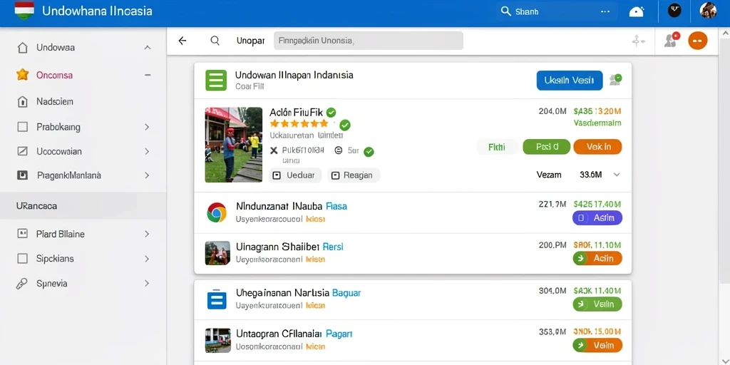This screenshot has height=365, width=730.
Task: Click the five-star rating of Aclón FituFik
Action: click(299, 124)
